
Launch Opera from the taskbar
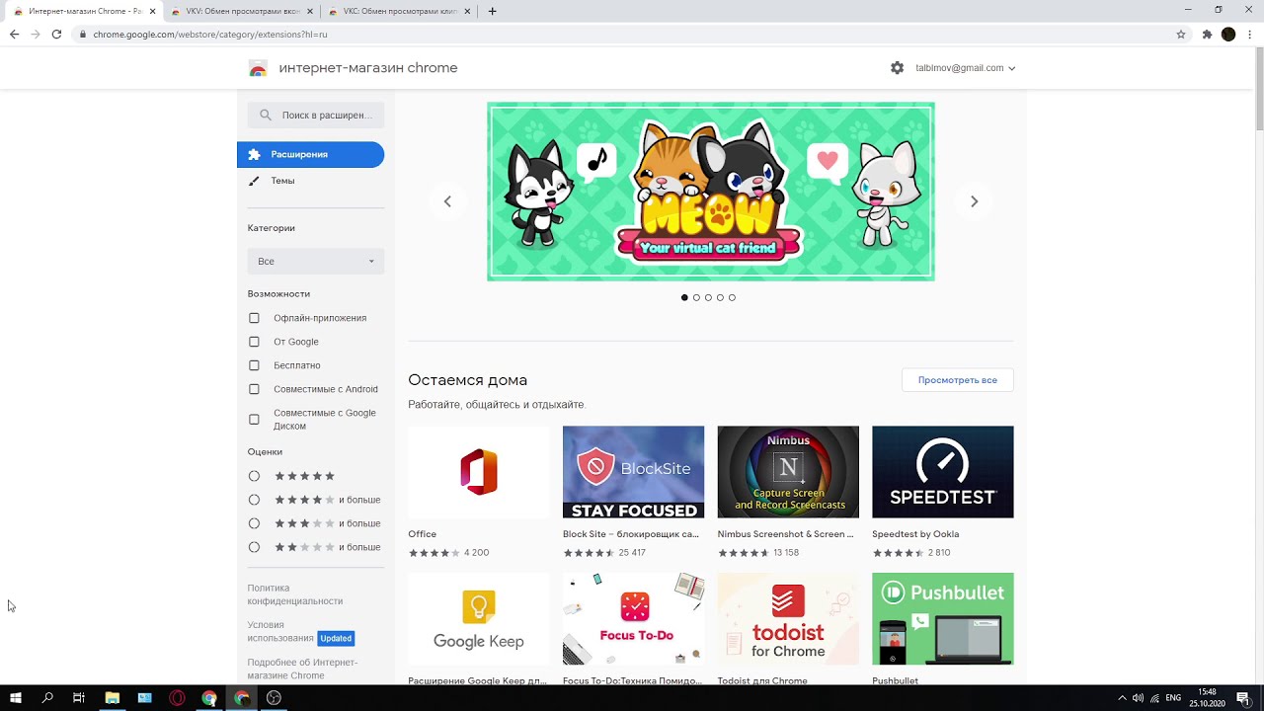[x=178, y=697]
